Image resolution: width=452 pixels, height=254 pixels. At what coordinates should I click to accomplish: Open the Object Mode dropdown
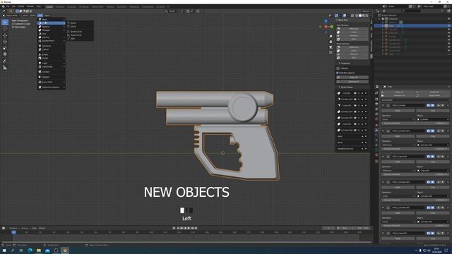tap(11, 16)
